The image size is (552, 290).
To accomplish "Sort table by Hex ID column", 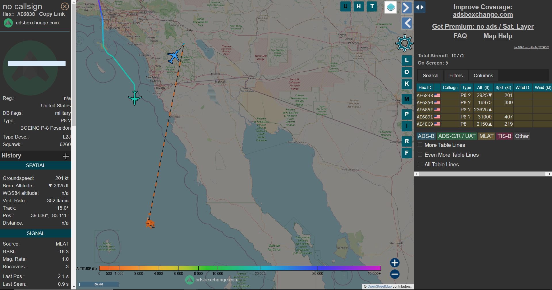I will click(x=425, y=87).
